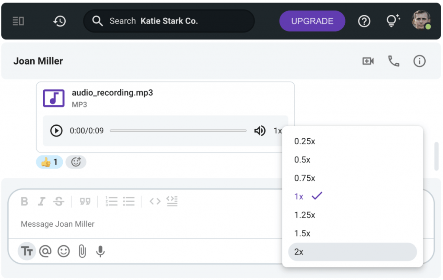Viewport: 443px width, 280px height.
Task: Click the audio progress slider track
Action: pyautogui.click(x=178, y=130)
